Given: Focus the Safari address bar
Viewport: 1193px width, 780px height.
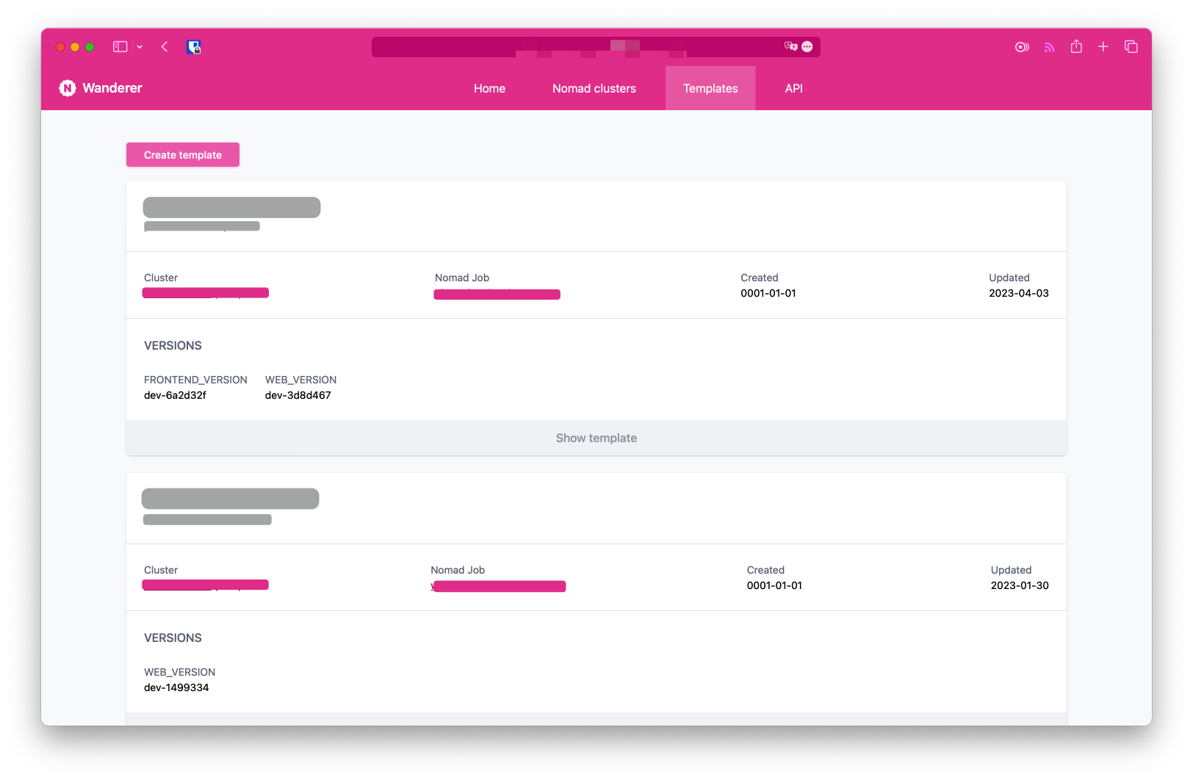Looking at the screenshot, I should tap(596, 47).
